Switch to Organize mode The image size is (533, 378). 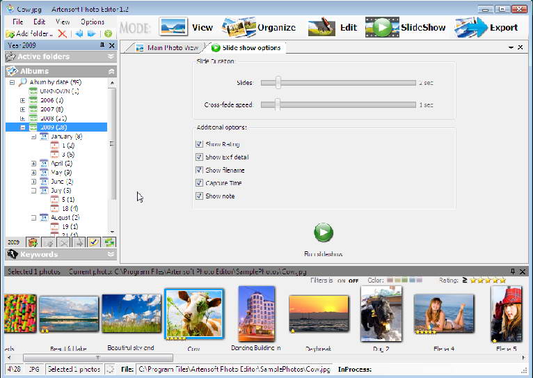tap(258, 28)
